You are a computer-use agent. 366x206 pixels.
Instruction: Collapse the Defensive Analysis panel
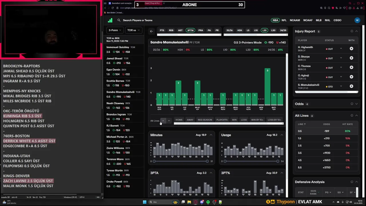(x=357, y=182)
